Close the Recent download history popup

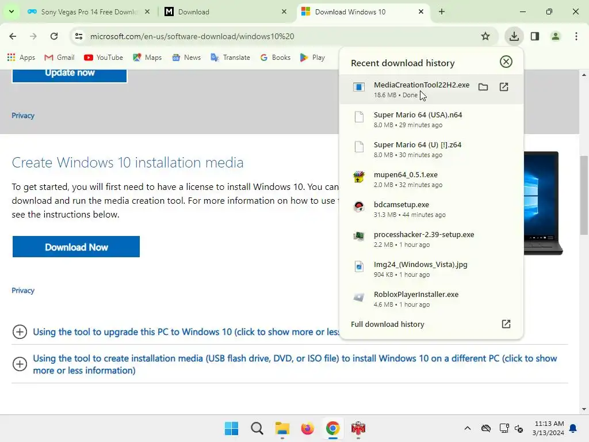[506, 62]
